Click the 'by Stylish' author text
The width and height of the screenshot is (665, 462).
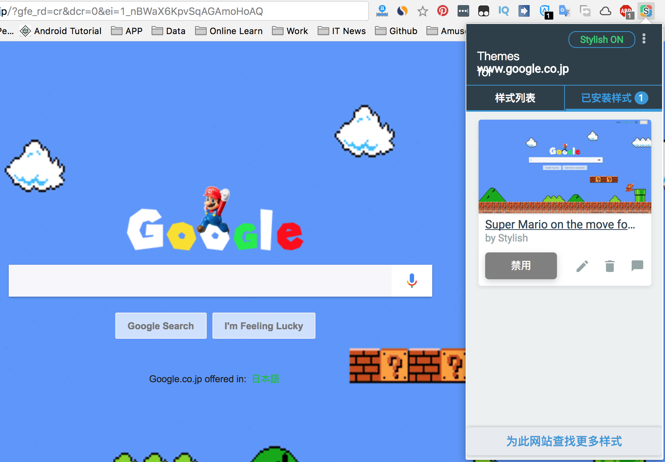pos(506,238)
